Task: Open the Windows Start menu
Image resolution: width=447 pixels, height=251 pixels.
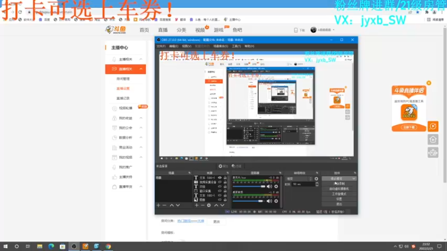Action: pos(6,246)
